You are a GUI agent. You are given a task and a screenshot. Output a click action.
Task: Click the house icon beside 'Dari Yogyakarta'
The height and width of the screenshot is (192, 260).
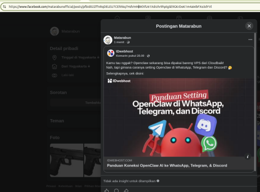tap(55, 67)
